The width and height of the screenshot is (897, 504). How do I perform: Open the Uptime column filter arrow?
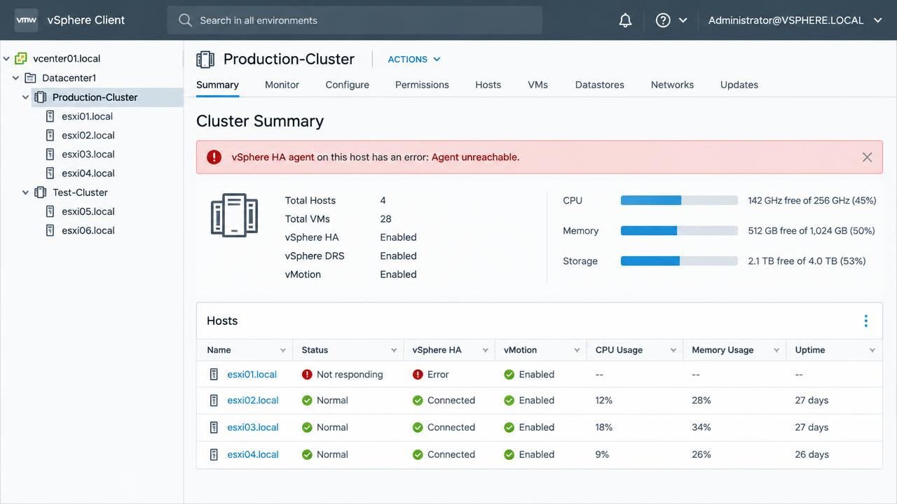pyautogui.click(x=872, y=350)
